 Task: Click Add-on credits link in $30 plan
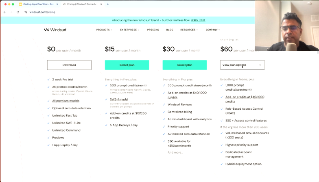click(x=187, y=95)
